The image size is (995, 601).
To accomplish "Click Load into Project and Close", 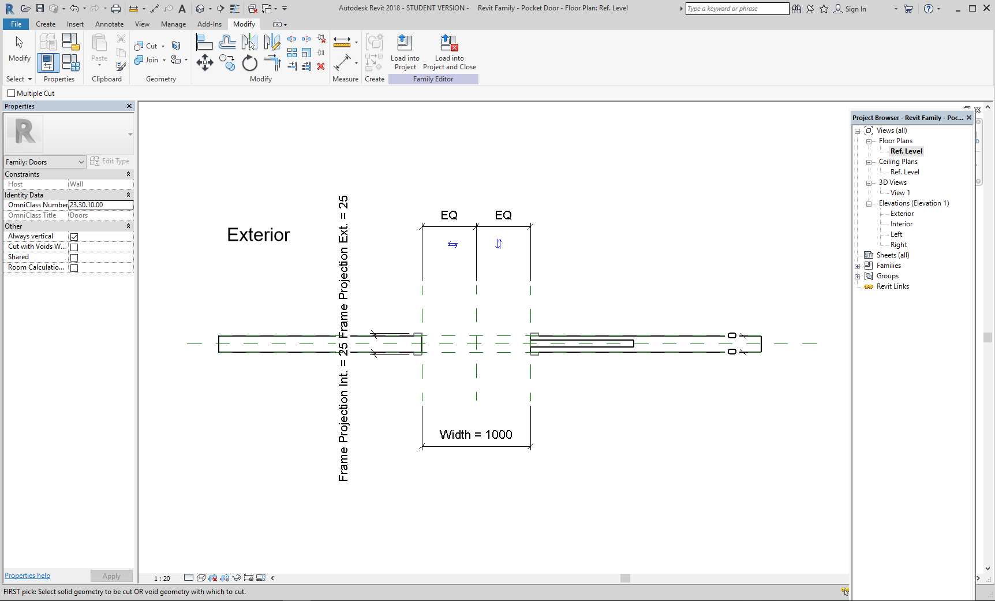I will coord(450,52).
